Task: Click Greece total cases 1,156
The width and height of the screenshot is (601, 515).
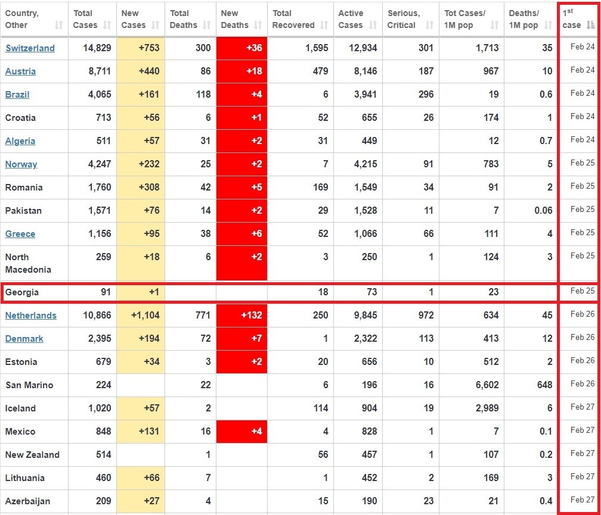Action: pos(100,234)
